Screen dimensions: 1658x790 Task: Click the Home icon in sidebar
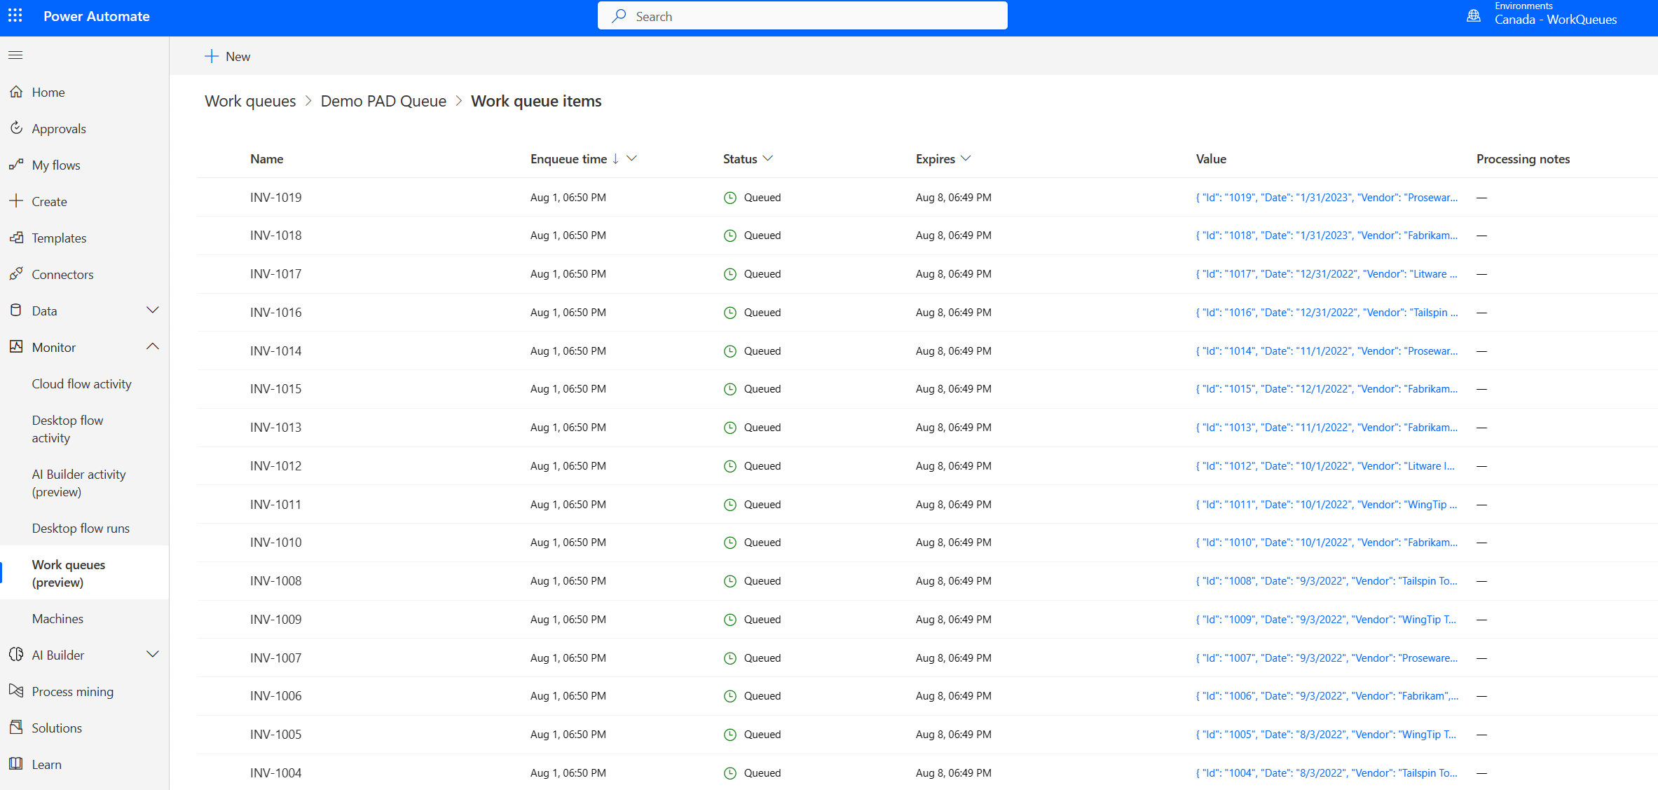click(x=16, y=92)
